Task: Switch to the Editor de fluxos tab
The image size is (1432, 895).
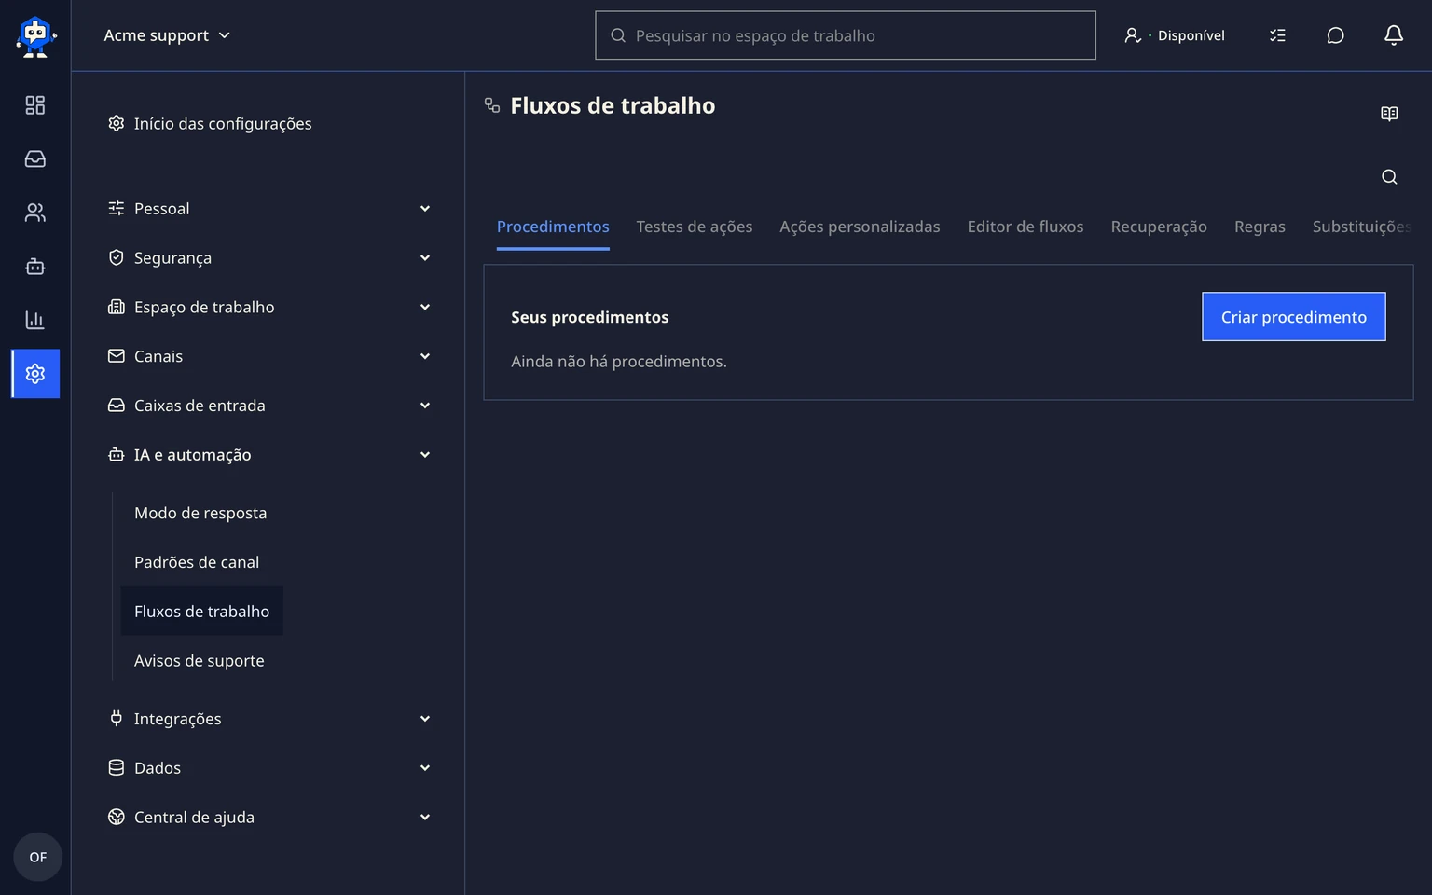Action: (1026, 227)
